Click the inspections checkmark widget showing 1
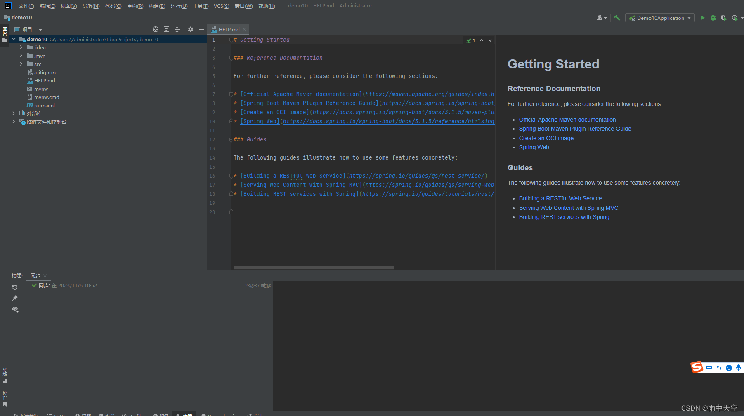 click(471, 40)
